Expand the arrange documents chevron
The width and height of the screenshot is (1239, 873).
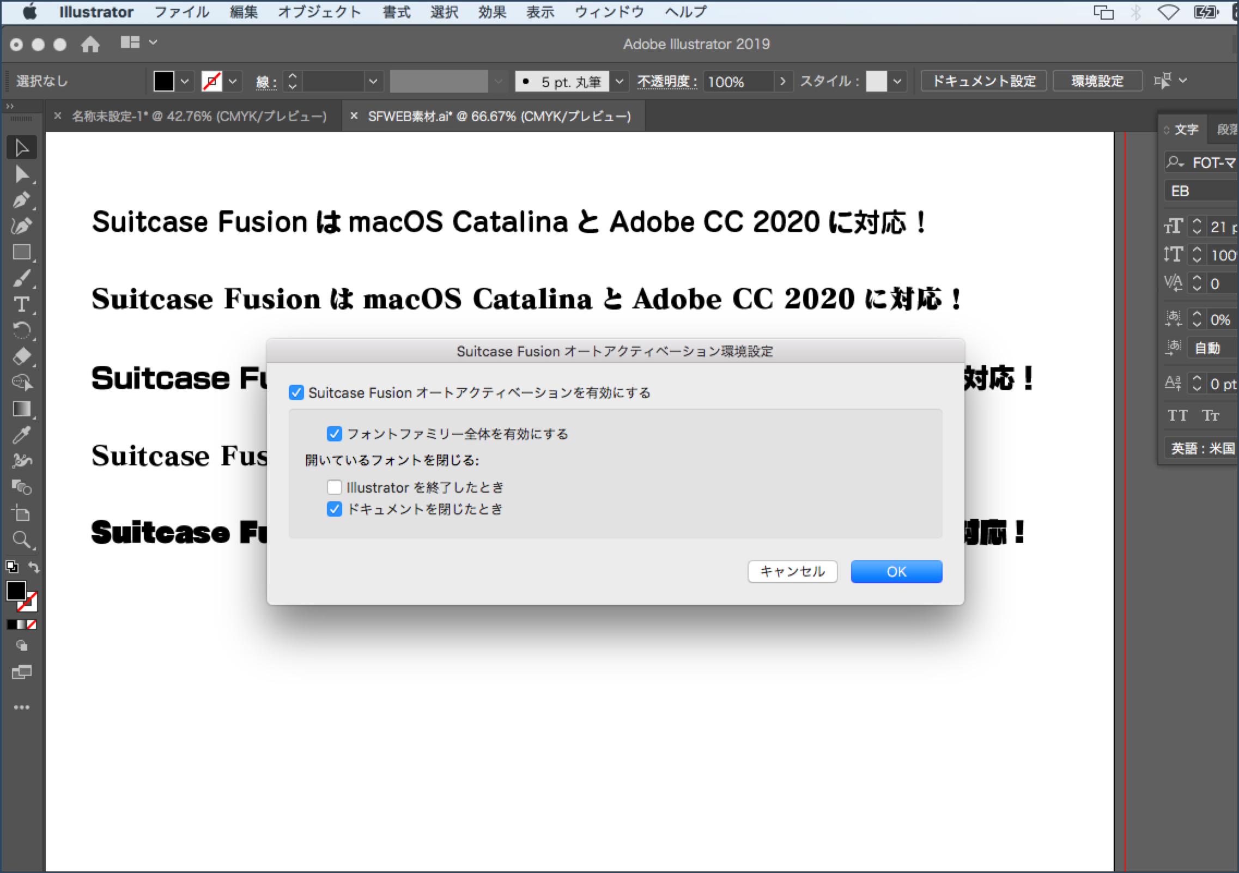153,42
